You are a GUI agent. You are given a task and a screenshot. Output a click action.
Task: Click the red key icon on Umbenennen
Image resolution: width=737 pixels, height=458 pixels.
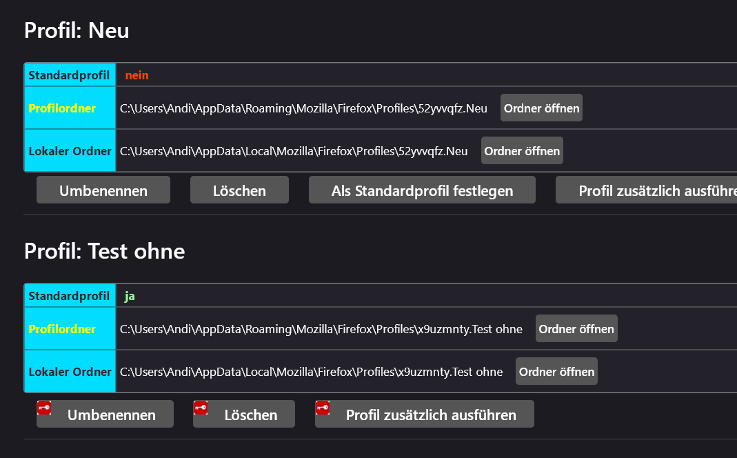(45, 408)
